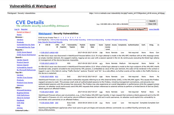Click Switch to https:// link
Viewport: 174px width, 115px height.
click(x=24, y=32)
